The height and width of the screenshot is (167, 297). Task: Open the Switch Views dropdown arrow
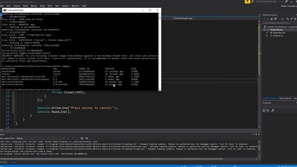coord(278,19)
